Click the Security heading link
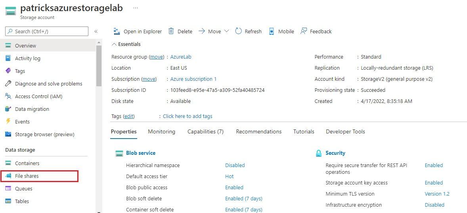 click(x=335, y=153)
